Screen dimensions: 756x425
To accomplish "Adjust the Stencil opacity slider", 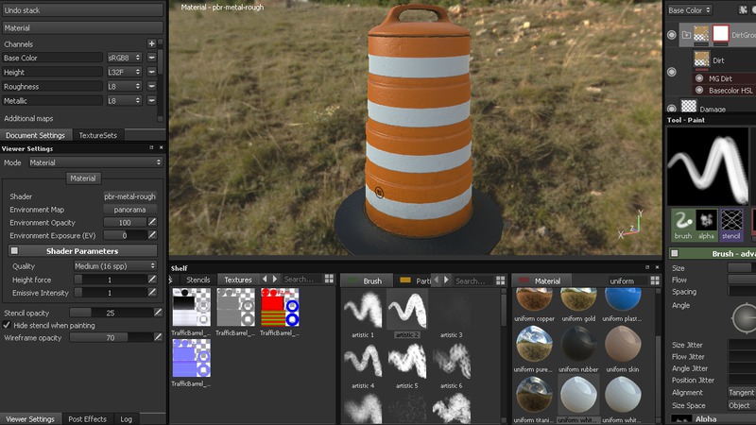I will 109,313.
